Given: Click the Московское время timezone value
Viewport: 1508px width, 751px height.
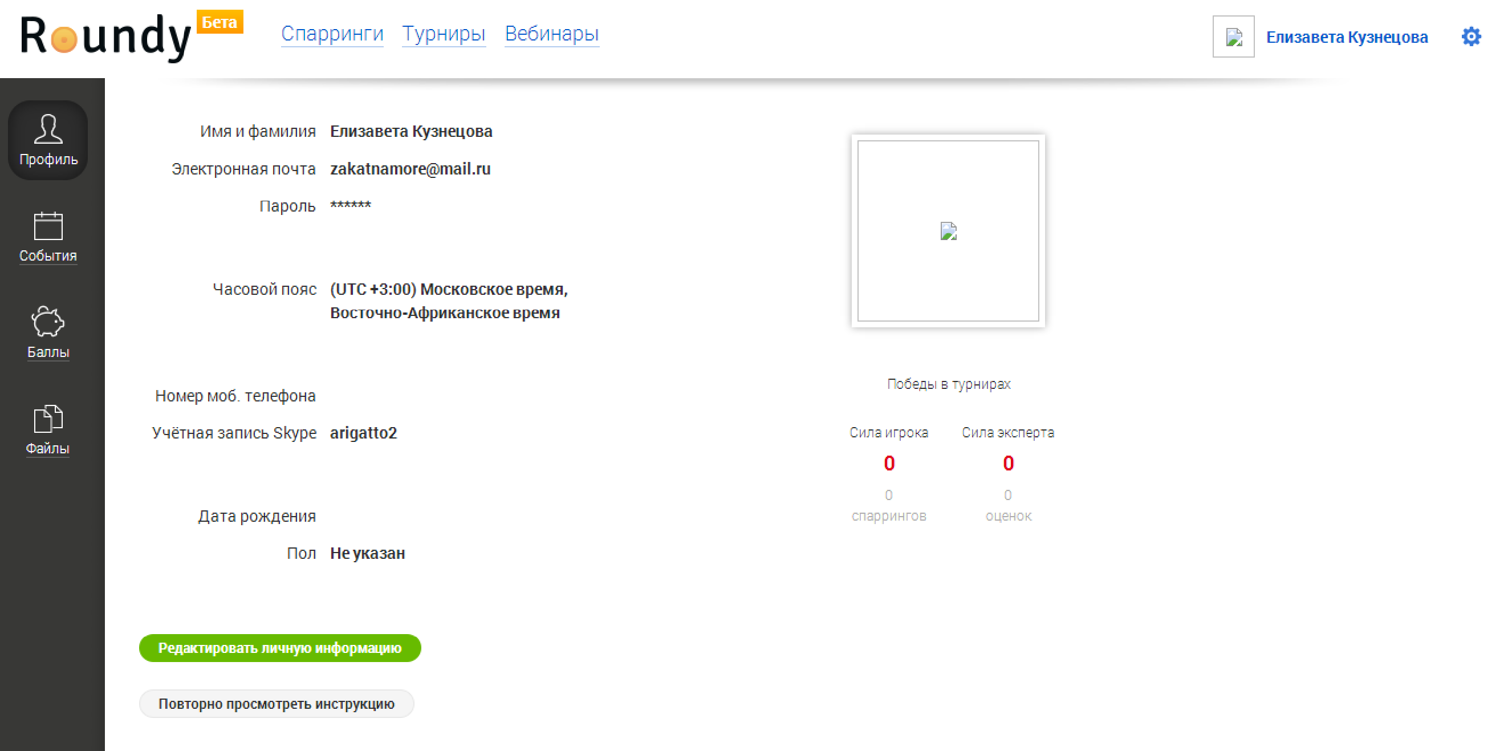Looking at the screenshot, I should pos(449,301).
